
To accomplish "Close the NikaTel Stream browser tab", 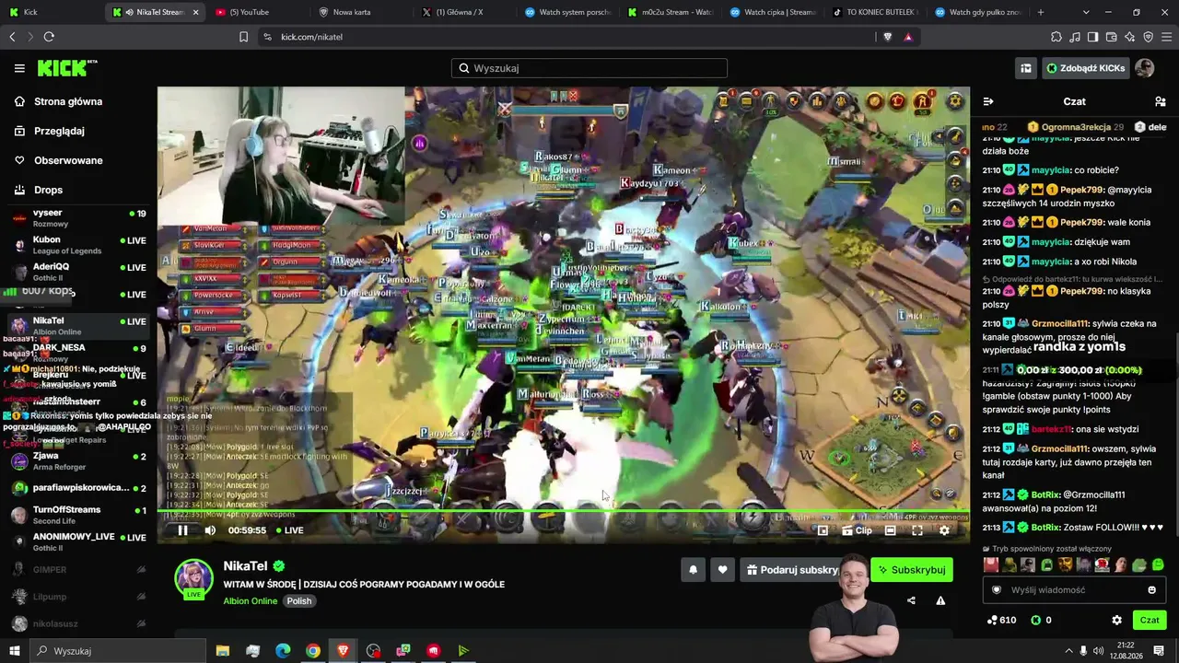I will click(195, 12).
